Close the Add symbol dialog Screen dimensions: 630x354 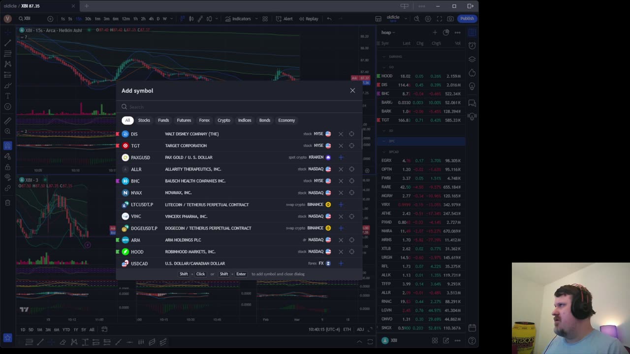(x=352, y=90)
